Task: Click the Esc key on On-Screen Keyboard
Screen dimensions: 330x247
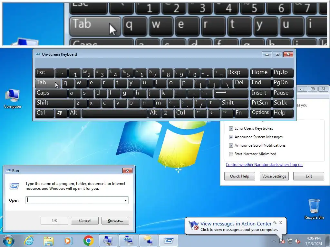Action: coord(44,73)
